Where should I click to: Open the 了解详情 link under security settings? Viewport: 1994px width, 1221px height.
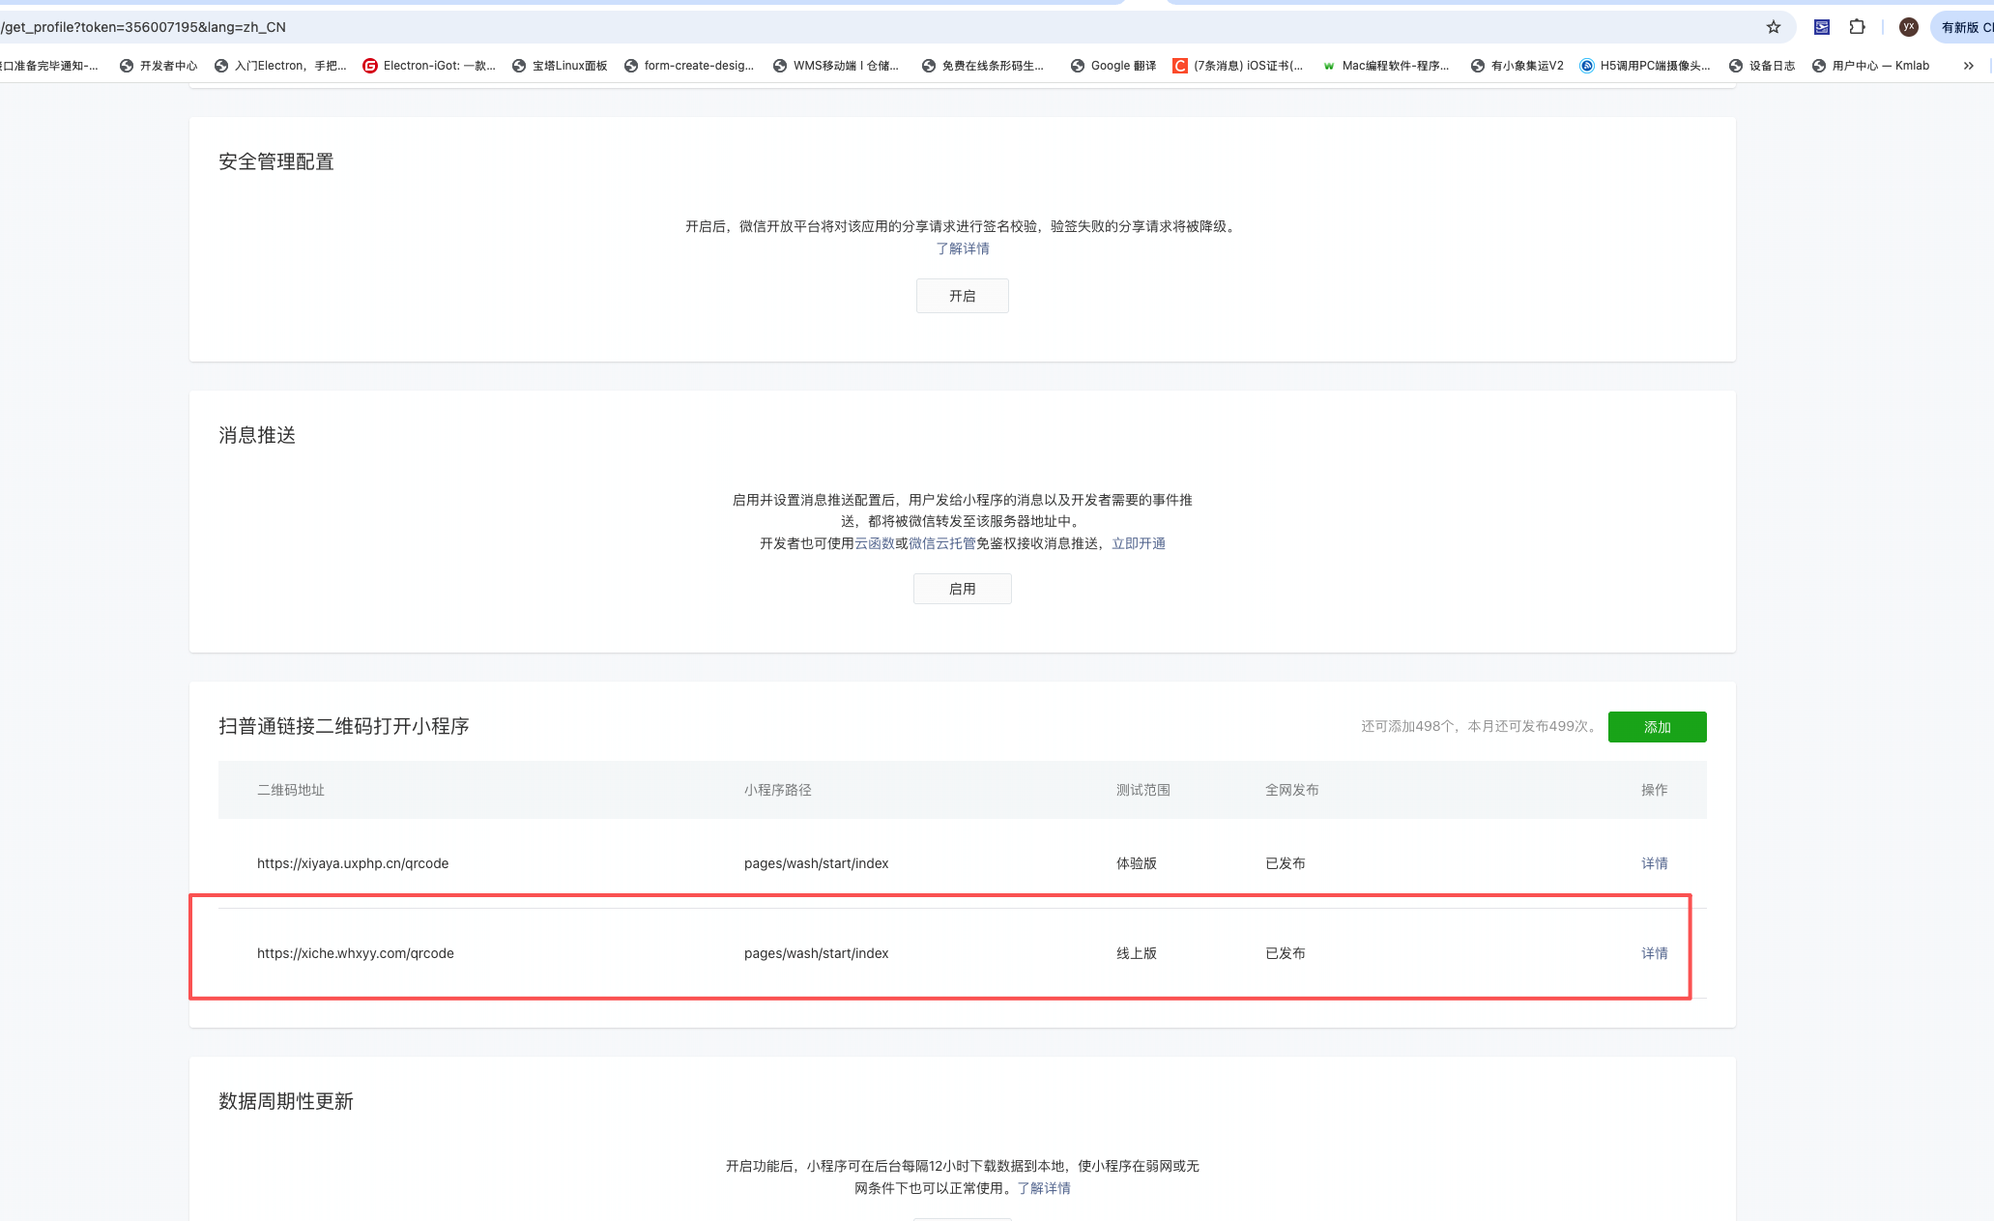click(x=962, y=248)
